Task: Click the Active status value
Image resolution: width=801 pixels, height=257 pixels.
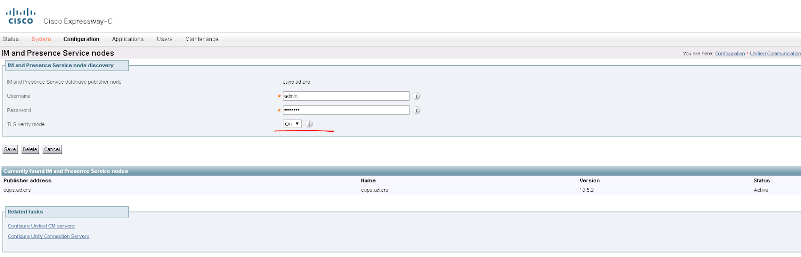Action: click(x=761, y=190)
